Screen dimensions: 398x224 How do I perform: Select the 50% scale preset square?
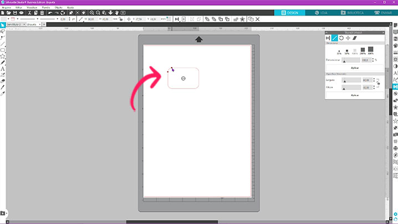tap(346, 50)
